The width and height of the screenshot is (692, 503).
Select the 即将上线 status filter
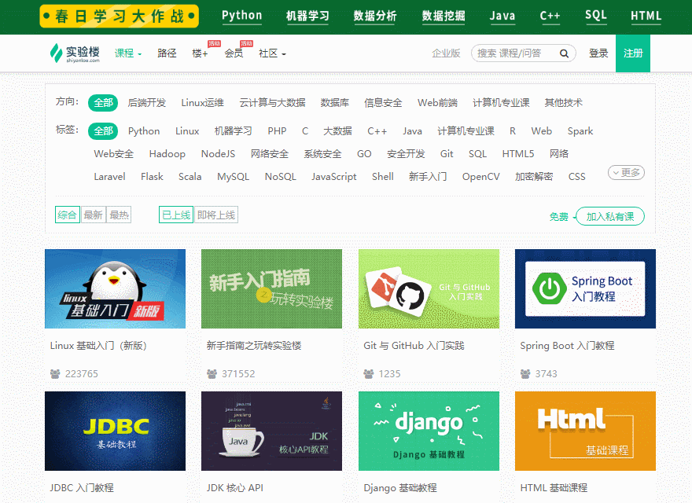(x=216, y=215)
